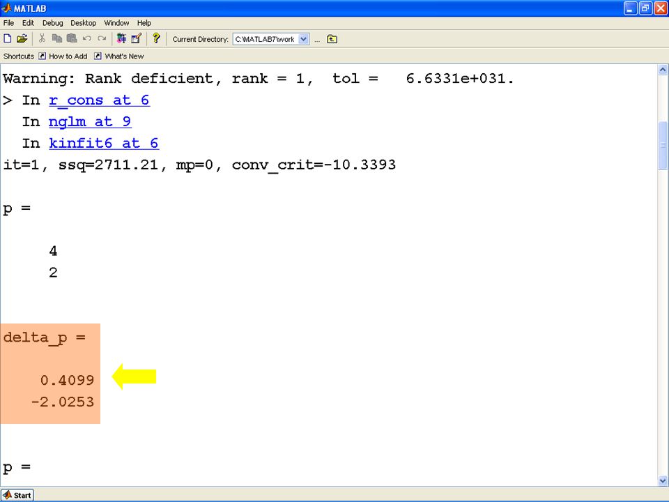Click the p value 4
This screenshot has width=669, height=502.
coord(53,251)
